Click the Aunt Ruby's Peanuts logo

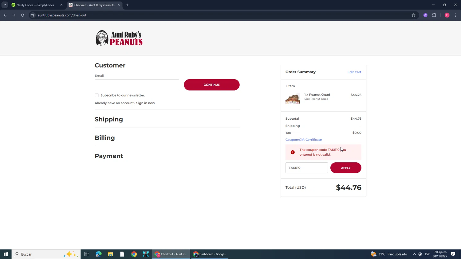tap(119, 38)
